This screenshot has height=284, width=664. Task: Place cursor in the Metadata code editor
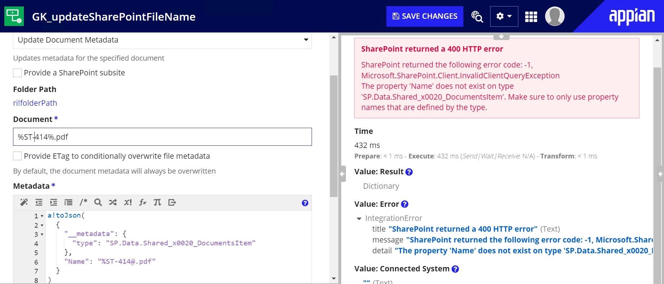179,247
